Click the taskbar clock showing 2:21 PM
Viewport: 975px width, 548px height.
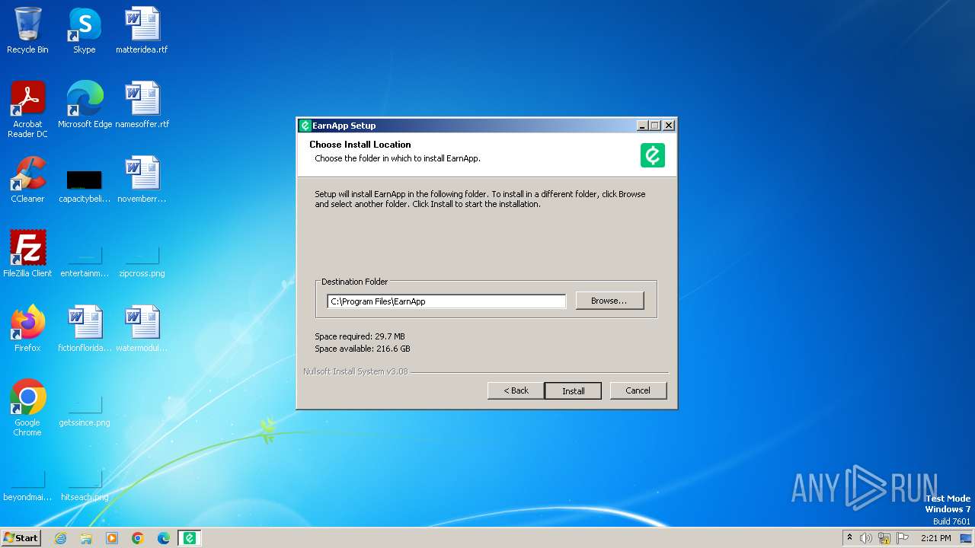pyautogui.click(x=935, y=538)
